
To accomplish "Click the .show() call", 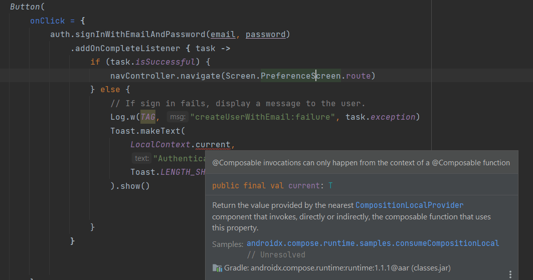I will [x=132, y=186].
